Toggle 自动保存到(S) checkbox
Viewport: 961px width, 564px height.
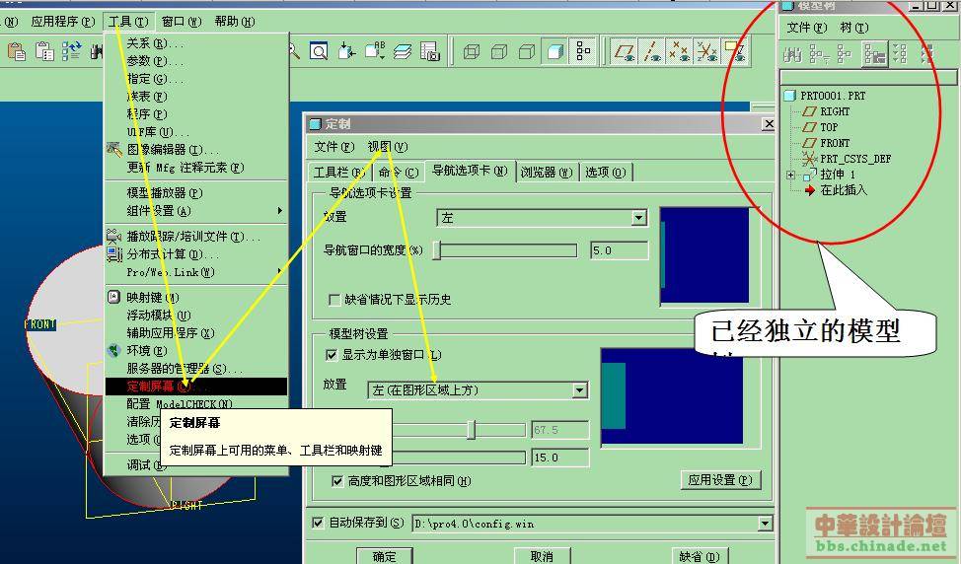click(x=318, y=523)
